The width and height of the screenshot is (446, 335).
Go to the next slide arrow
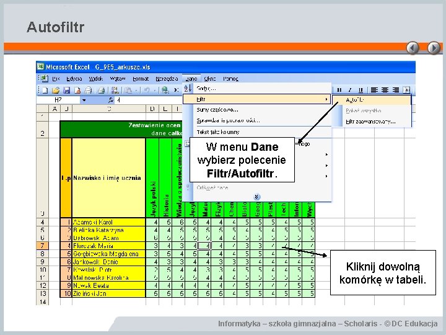point(434,48)
